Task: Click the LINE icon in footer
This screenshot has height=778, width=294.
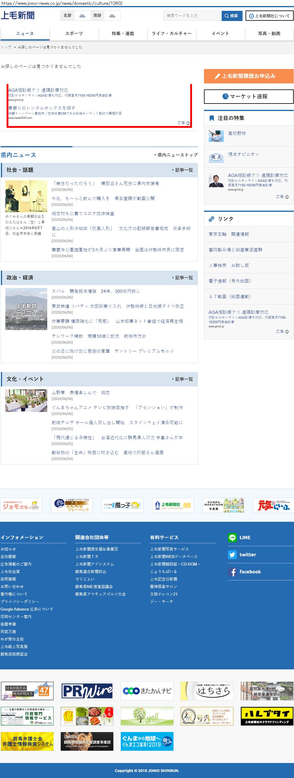Action: tap(232, 538)
